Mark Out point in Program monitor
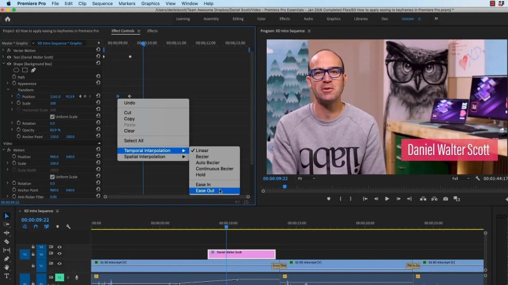 click(x=351, y=199)
